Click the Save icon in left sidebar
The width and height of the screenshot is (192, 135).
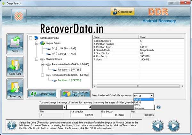coord(15,44)
